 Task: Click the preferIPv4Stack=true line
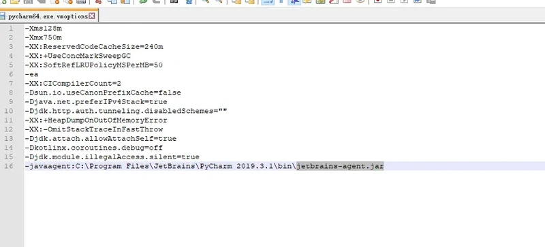pos(96,102)
